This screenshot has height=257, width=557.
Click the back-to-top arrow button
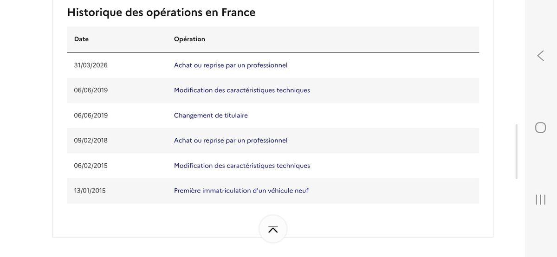[273, 229]
